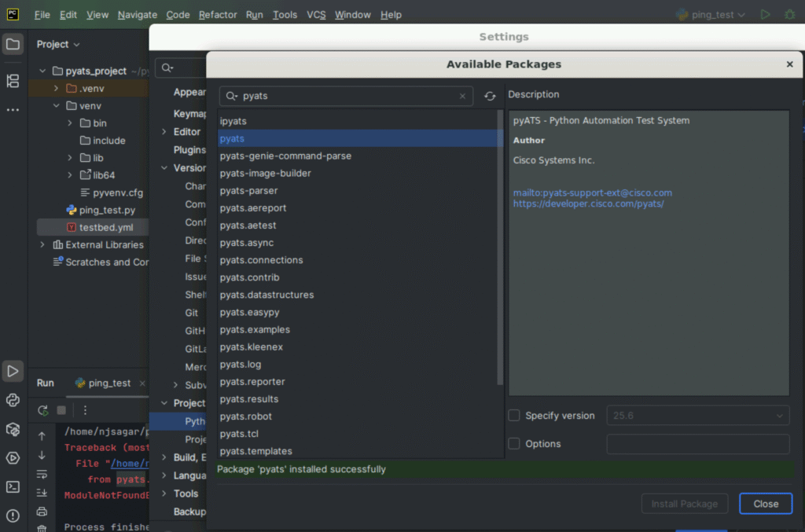The height and width of the screenshot is (532, 805).
Task: Click the Options text input field
Action: (698, 444)
